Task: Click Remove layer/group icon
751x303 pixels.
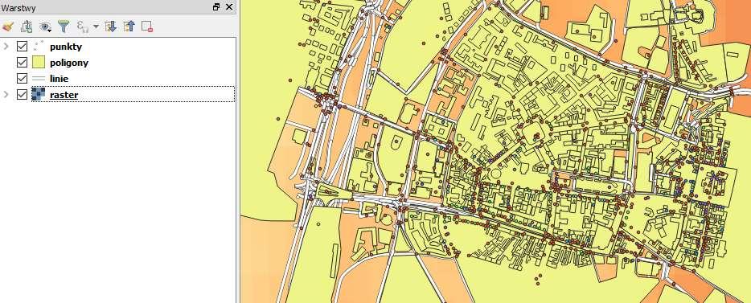Action: 147,27
